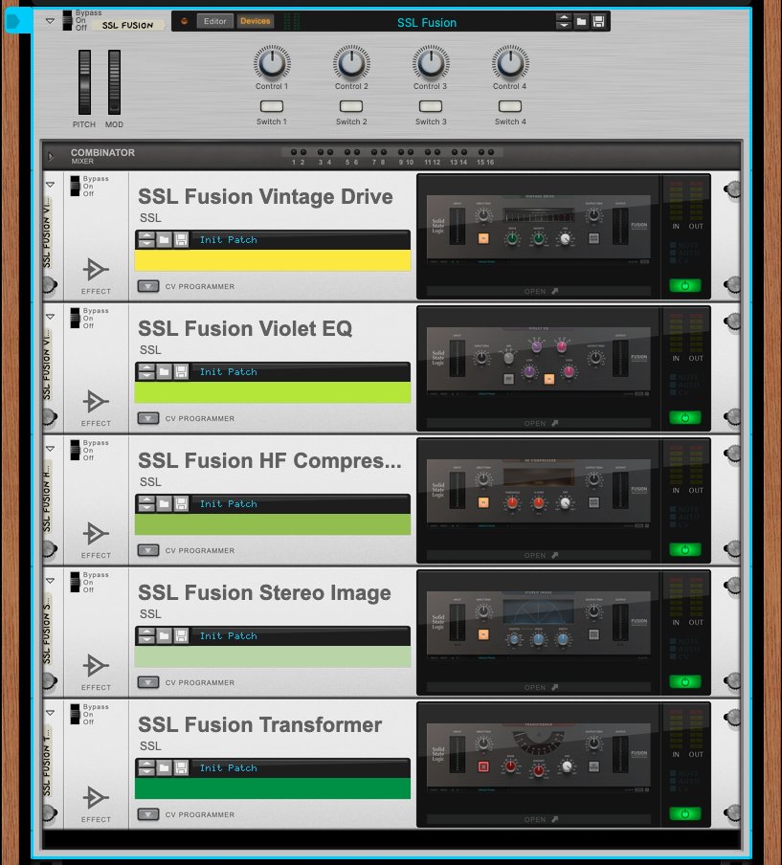Toggle Bypass switch on Violet EQ
Viewport: 782px width, 865px height.
tap(75, 318)
